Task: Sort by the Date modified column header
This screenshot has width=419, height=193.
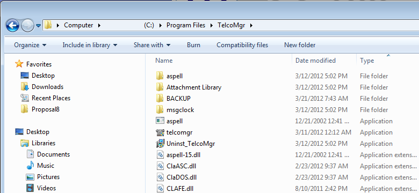Action: point(315,61)
